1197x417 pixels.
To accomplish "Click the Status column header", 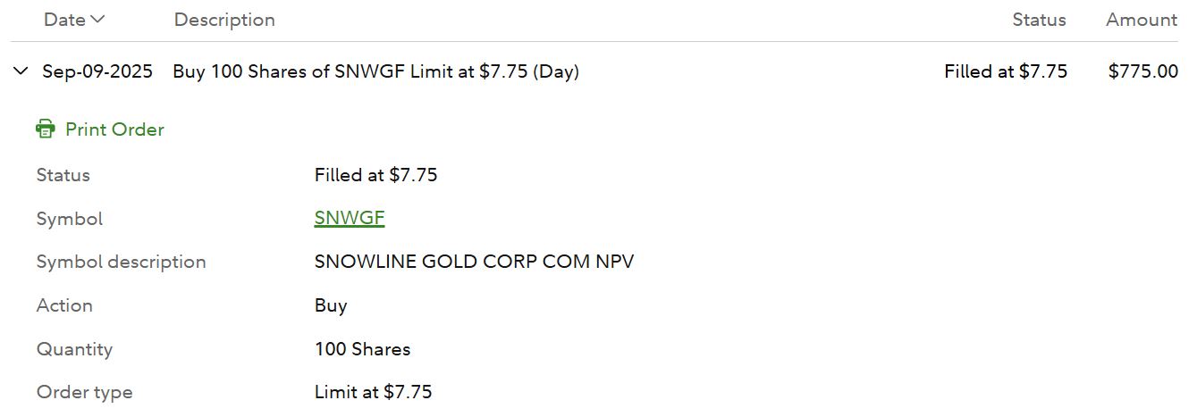I will coord(1039,20).
